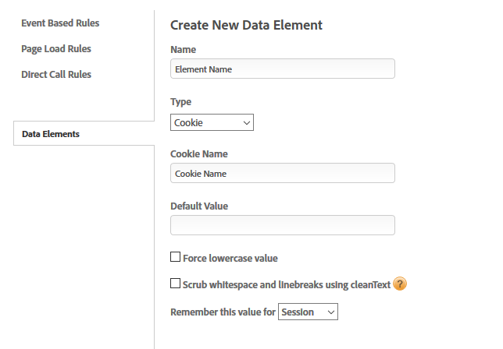Click the Scrub whitespace and linebreaks label text

[287, 284]
